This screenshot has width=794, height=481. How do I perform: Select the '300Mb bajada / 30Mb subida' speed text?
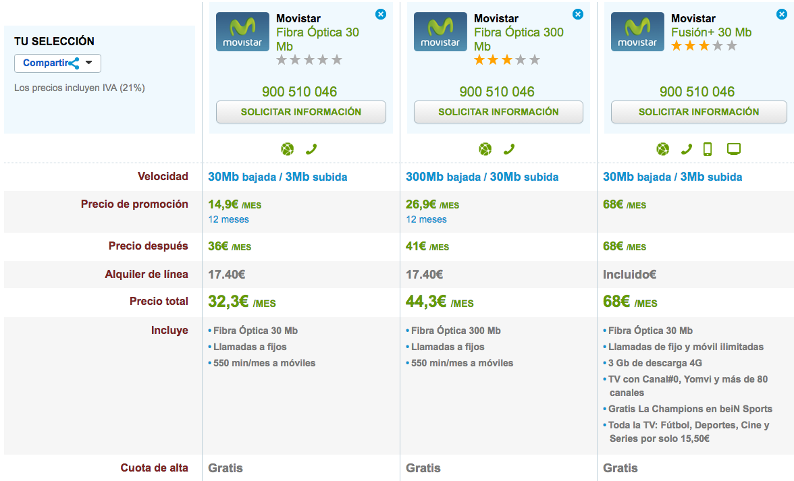pos(482,177)
